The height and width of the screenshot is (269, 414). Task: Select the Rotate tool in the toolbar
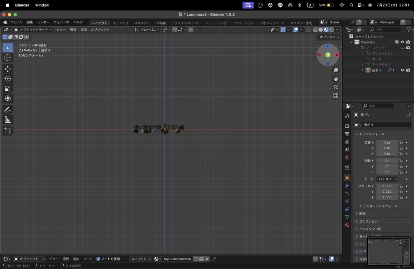pos(8,79)
